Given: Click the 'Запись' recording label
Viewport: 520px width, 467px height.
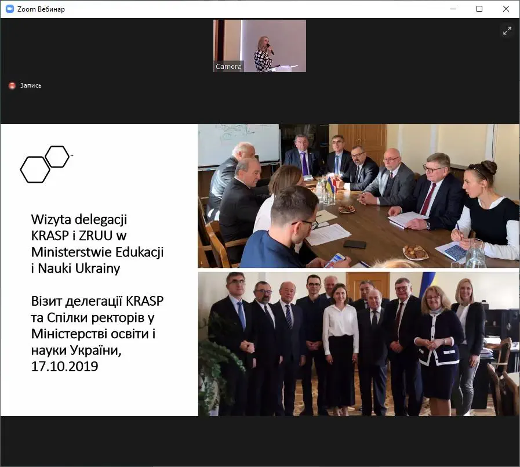Looking at the screenshot, I should 31,86.
